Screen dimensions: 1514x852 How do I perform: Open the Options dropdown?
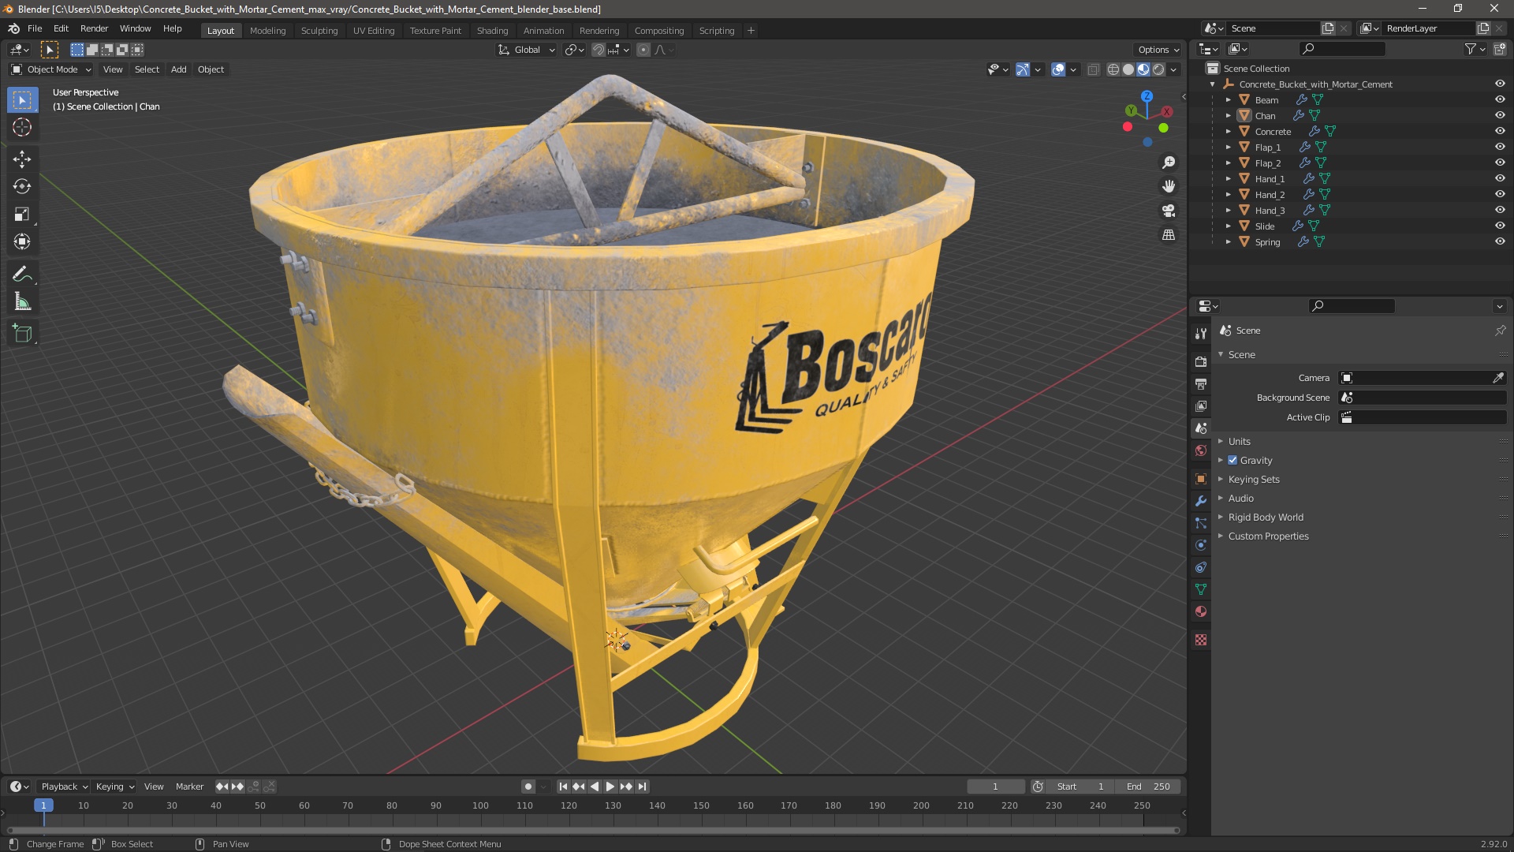(1158, 50)
